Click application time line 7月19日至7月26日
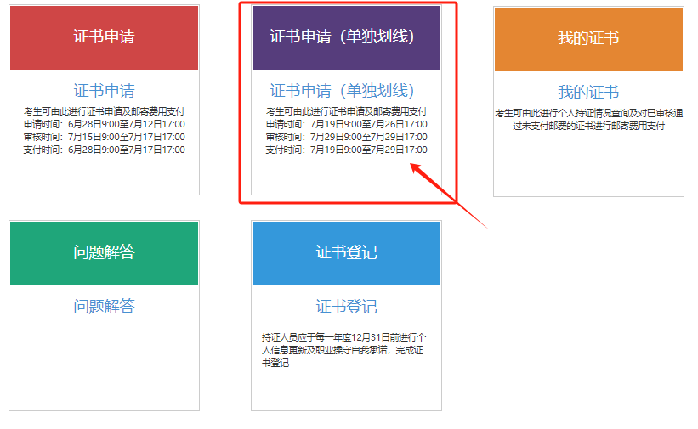698x429 pixels. pos(346,124)
